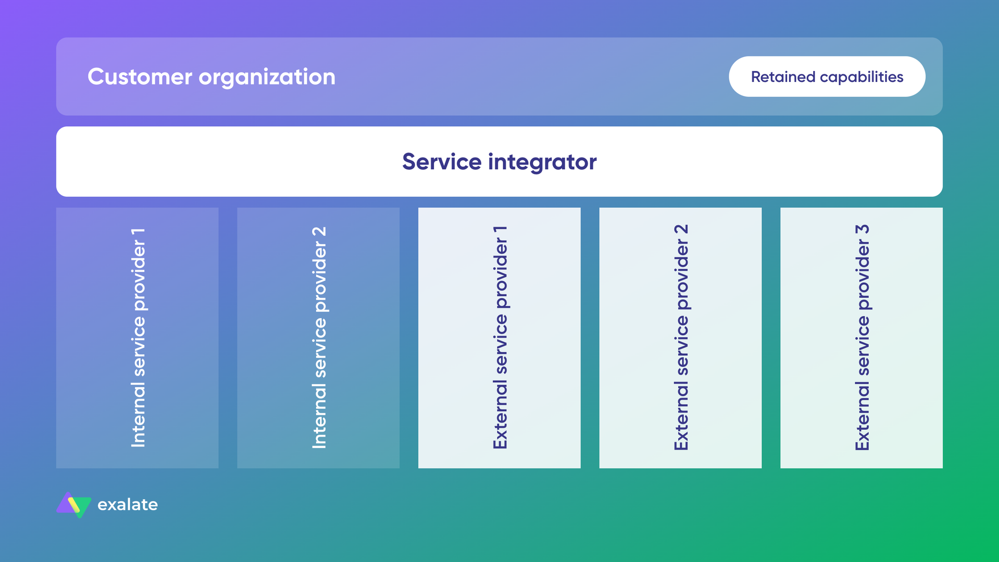The image size is (999, 562).
Task: Click the Retained capabilities pill
Action: [x=827, y=76]
